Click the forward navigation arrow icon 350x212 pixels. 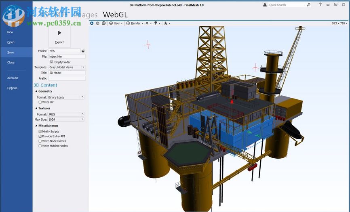[x=97, y=23]
